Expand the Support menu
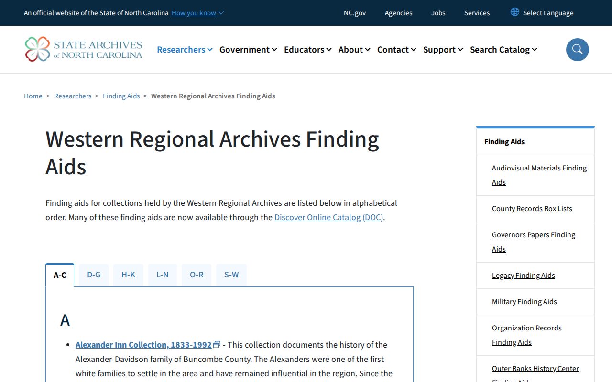This screenshot has width=612, height=382. pyautogui.click(x=443, y=50)
